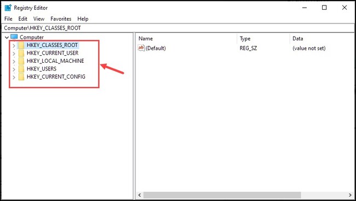This screenshot has height=201, width=356.
Task: Select HKEY_USERS label in tree
Action: [42, 69]
